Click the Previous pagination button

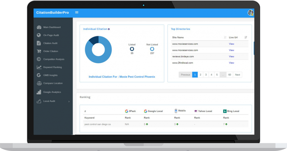[x=186, y=75]
